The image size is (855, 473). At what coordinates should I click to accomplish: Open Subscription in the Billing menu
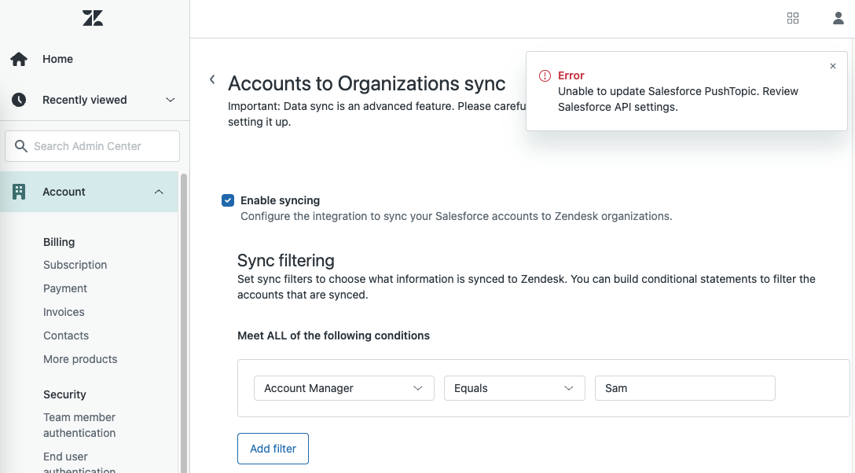75,265
